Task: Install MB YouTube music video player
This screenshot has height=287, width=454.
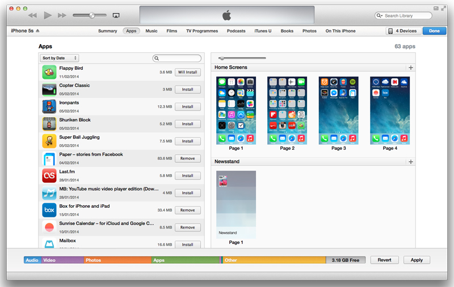Action: tap(188, 193)
